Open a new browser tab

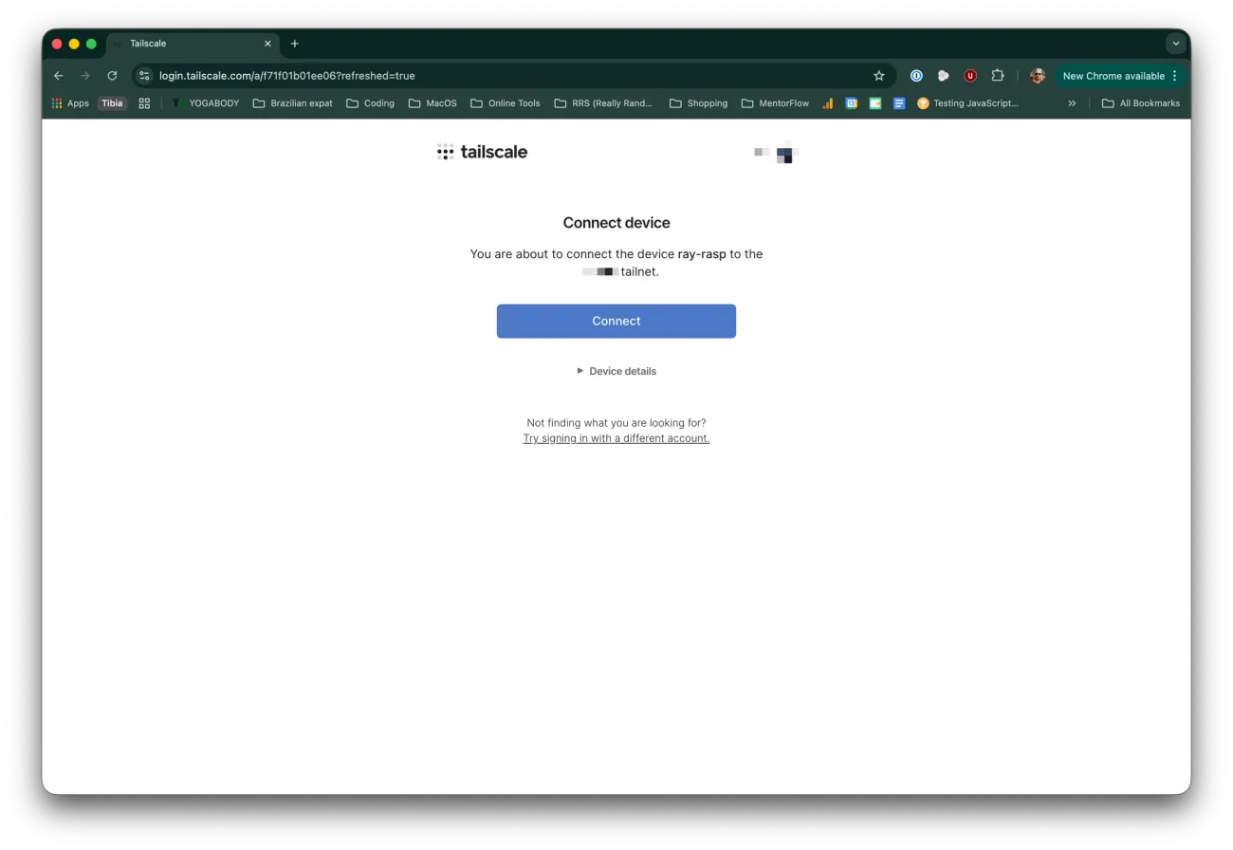[x=294, y=44]
